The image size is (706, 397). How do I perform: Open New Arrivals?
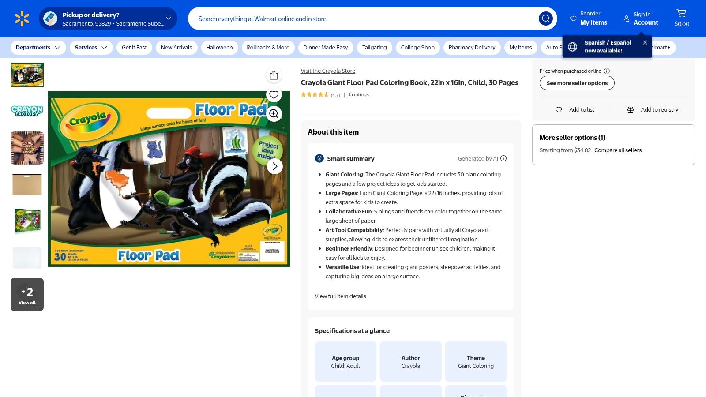coord(176,48)
